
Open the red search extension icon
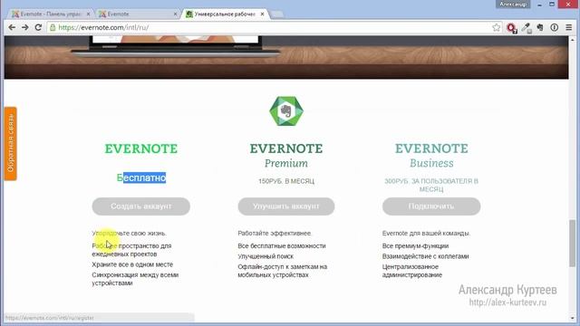511,28
